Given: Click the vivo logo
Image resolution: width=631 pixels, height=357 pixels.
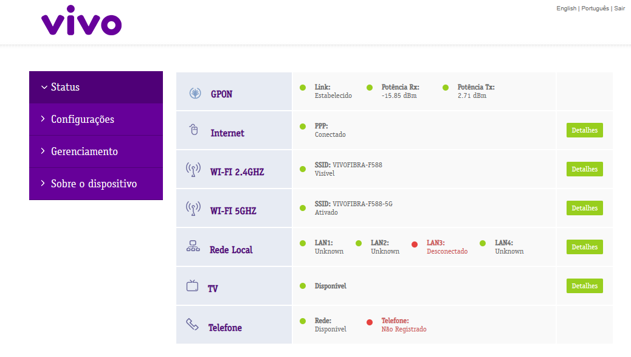Looking at the screenshot, I should [x=81, y=20].
